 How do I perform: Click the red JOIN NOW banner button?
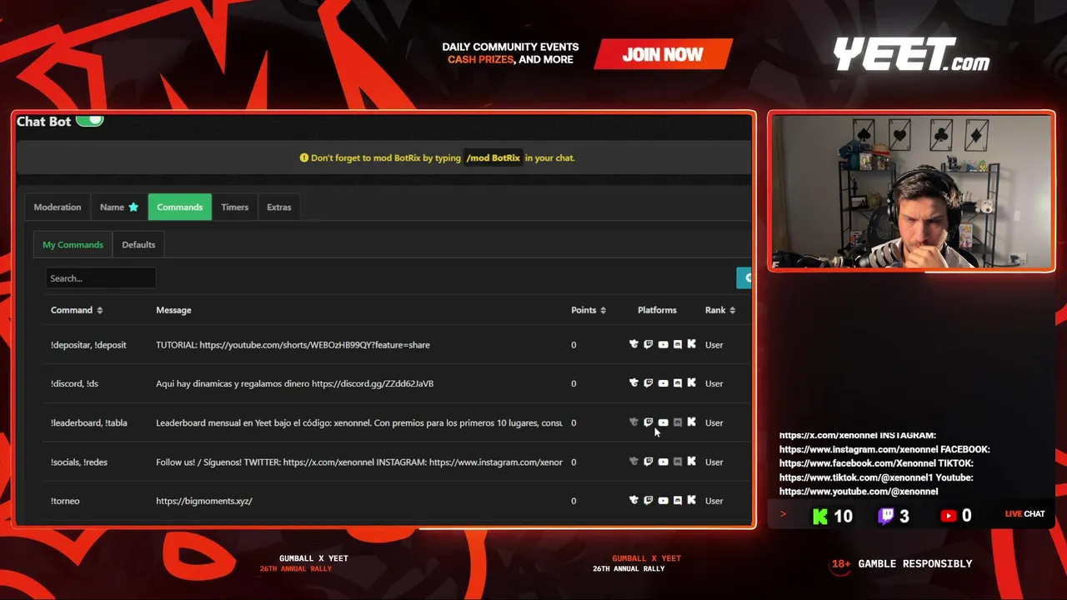click(664, 55)
